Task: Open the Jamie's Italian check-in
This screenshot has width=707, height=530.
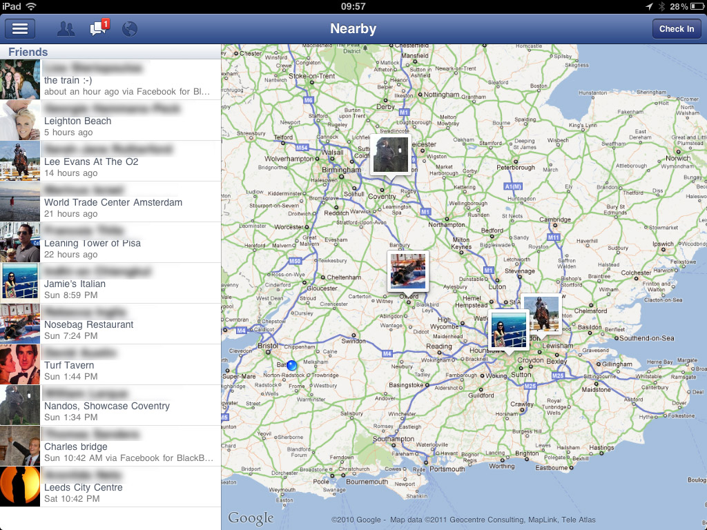Action: (x=110, y=283)
